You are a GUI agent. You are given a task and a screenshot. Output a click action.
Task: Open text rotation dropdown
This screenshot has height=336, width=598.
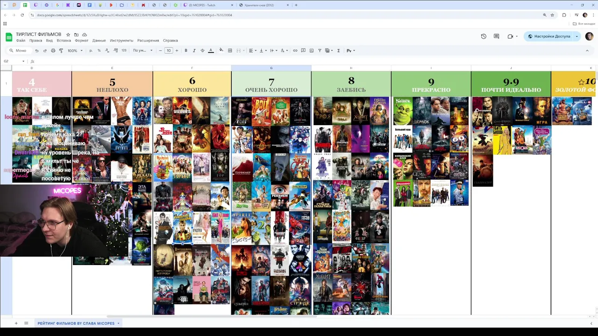pos(284,50)
